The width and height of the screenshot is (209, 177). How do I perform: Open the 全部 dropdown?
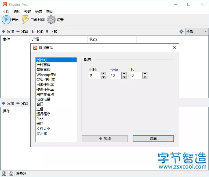click(197, 32)
